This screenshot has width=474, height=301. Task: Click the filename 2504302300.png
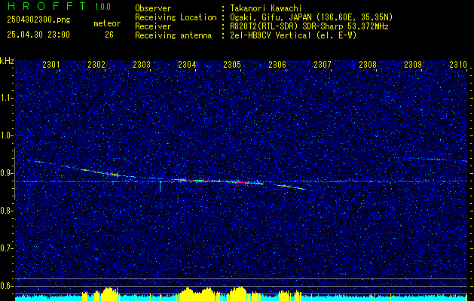[38, 20]
